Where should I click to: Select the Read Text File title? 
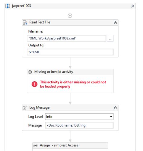click(40, 22)
